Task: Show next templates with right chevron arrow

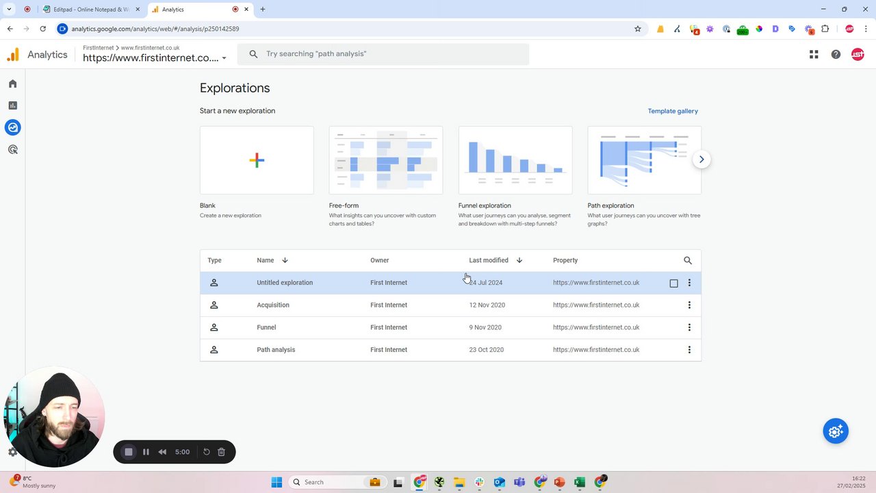Action: tap(701, 160)
